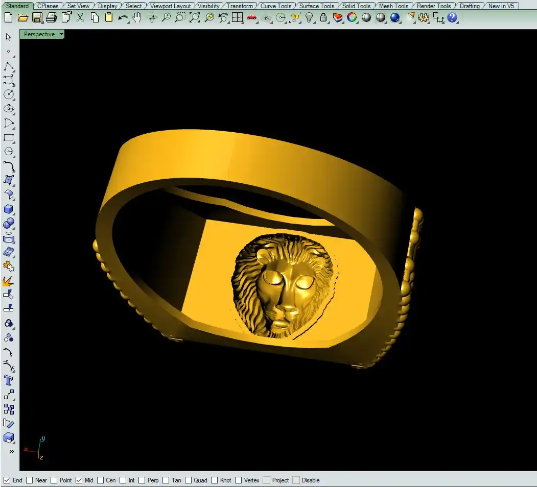
Task: Click the Text object tool
Action: coord(9,380)
